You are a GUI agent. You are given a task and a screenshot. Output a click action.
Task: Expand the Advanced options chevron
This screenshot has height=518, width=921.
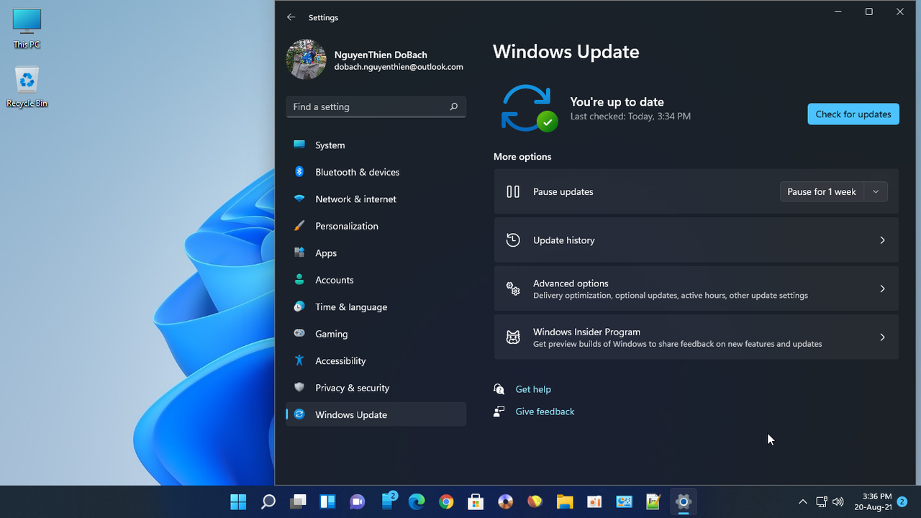(882, 288)
